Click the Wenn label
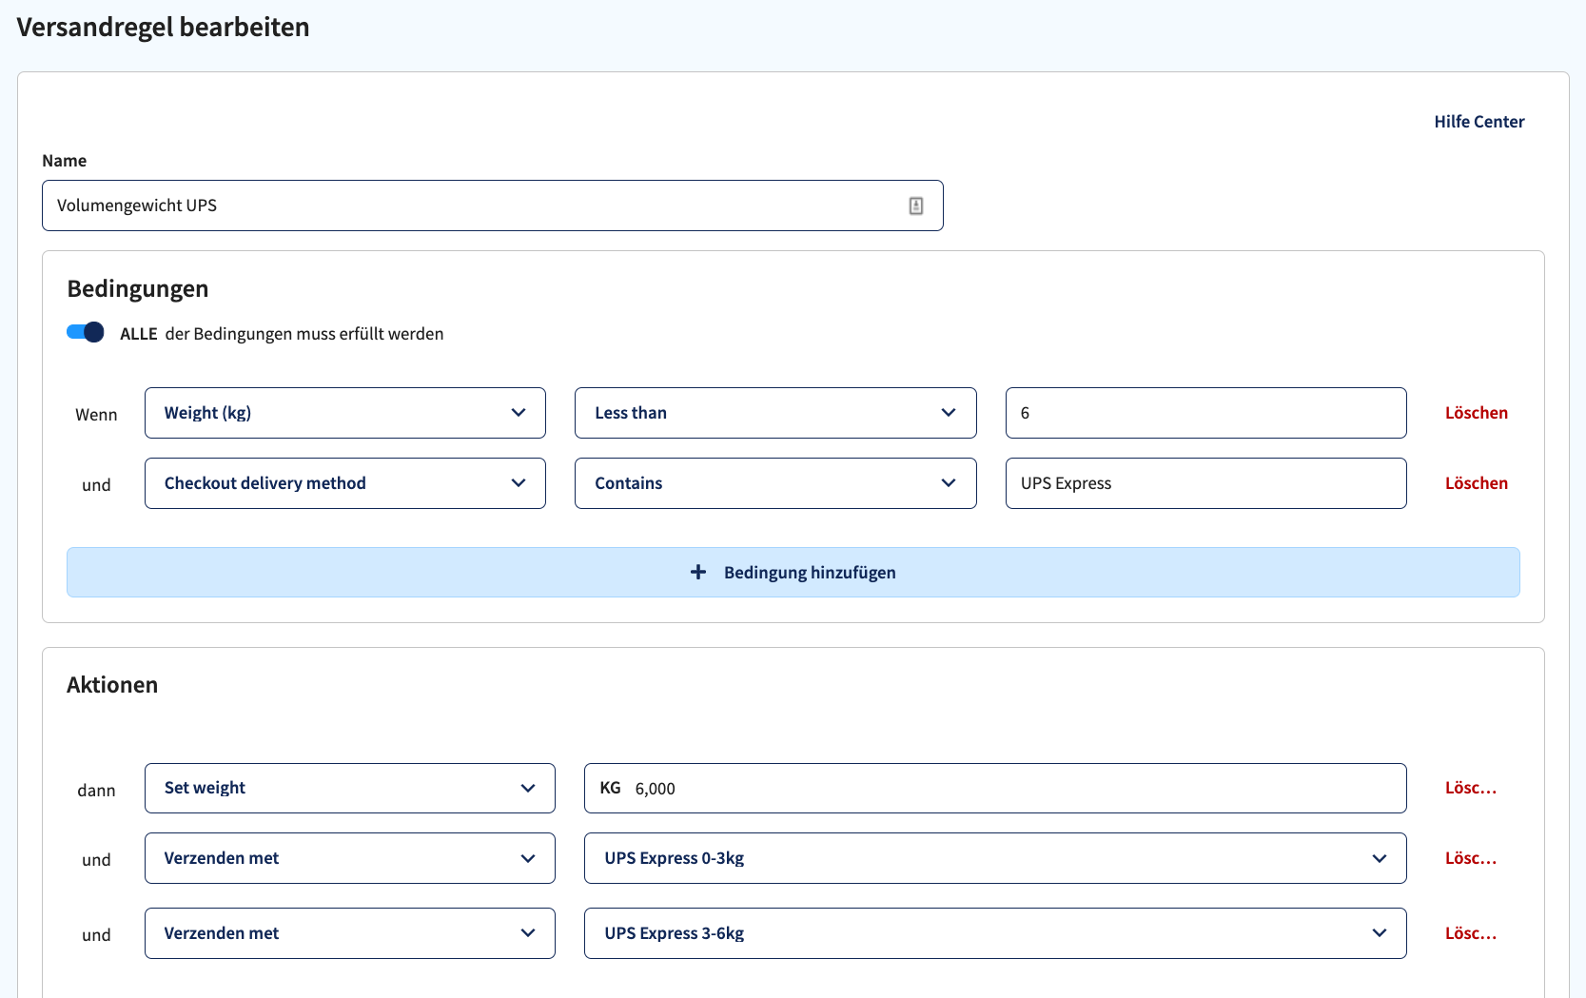 [96, 415]
